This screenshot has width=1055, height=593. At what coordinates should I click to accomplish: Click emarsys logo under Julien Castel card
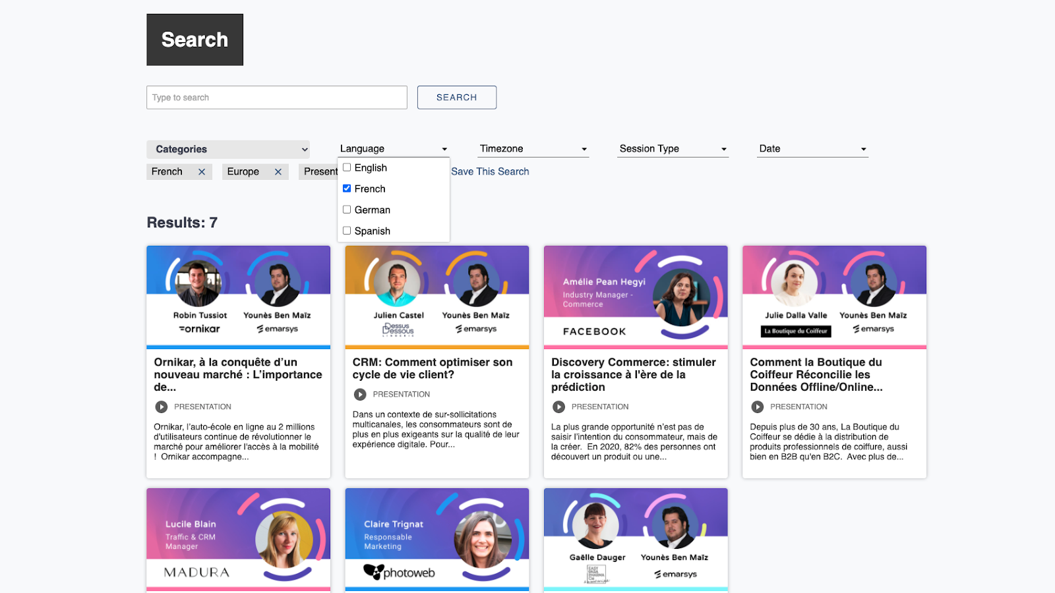pos(476,329)
